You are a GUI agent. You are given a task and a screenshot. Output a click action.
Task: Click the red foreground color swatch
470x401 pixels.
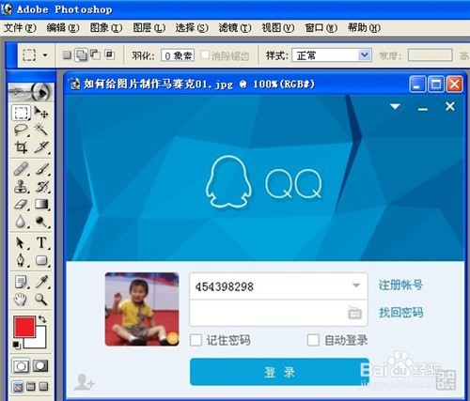23,326
